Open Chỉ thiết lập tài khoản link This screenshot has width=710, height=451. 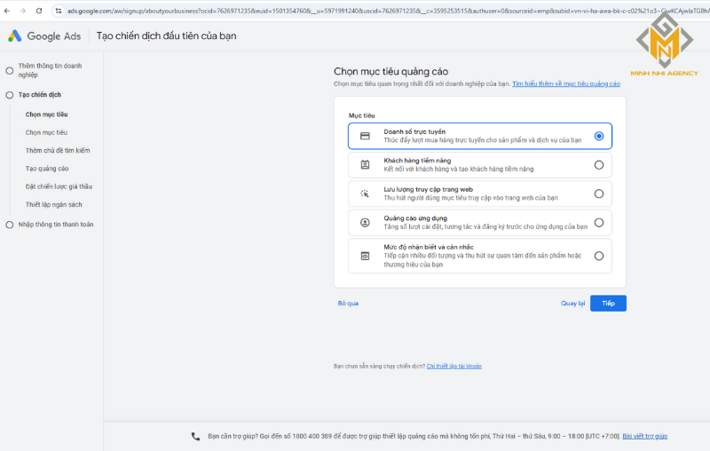coord(454,367)
